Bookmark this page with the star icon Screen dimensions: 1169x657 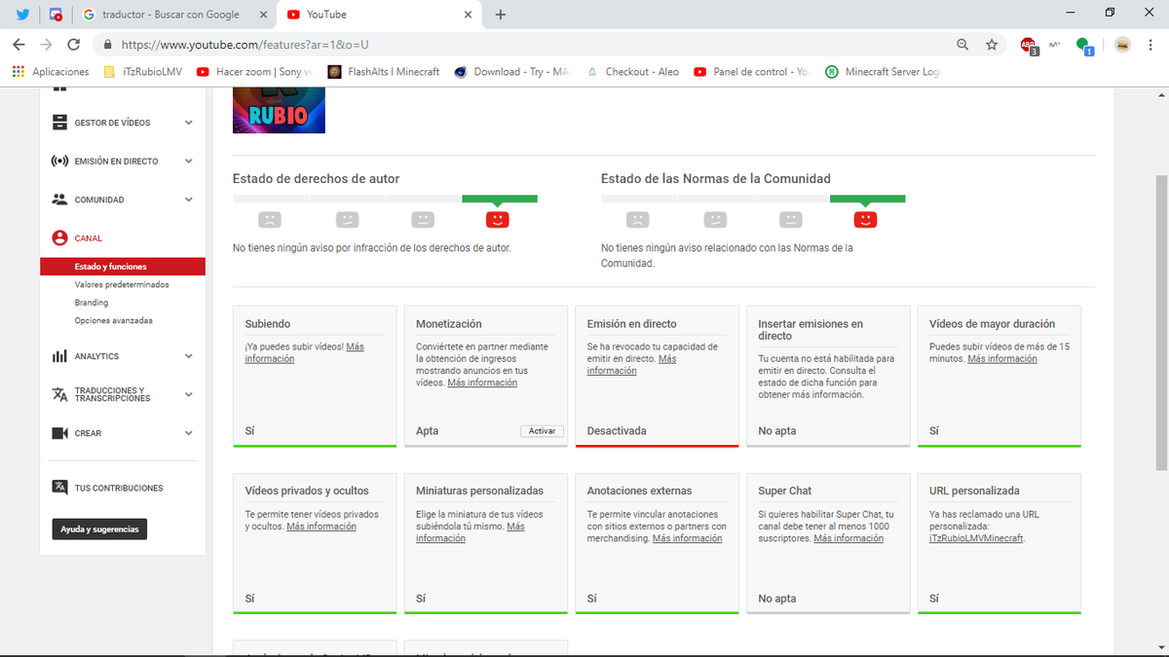pyautogui.click(x=992, y=45)
